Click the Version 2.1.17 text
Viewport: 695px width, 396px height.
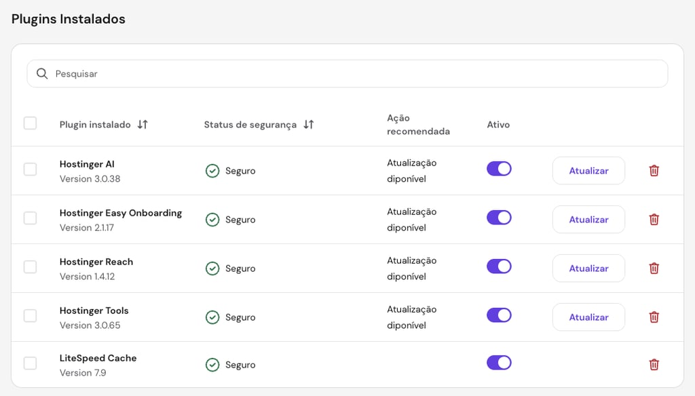point(87,227)
